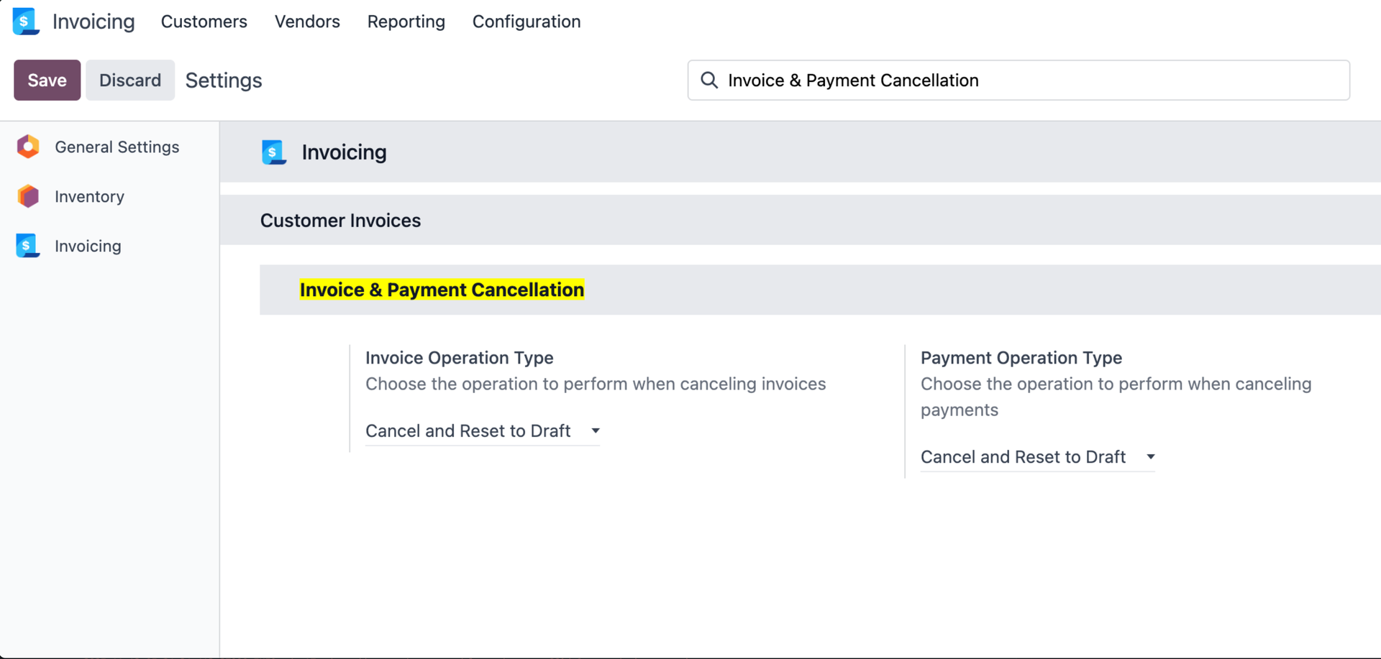Click the highlighted Invoice & Payment Cancellation heading

point(442,290)
